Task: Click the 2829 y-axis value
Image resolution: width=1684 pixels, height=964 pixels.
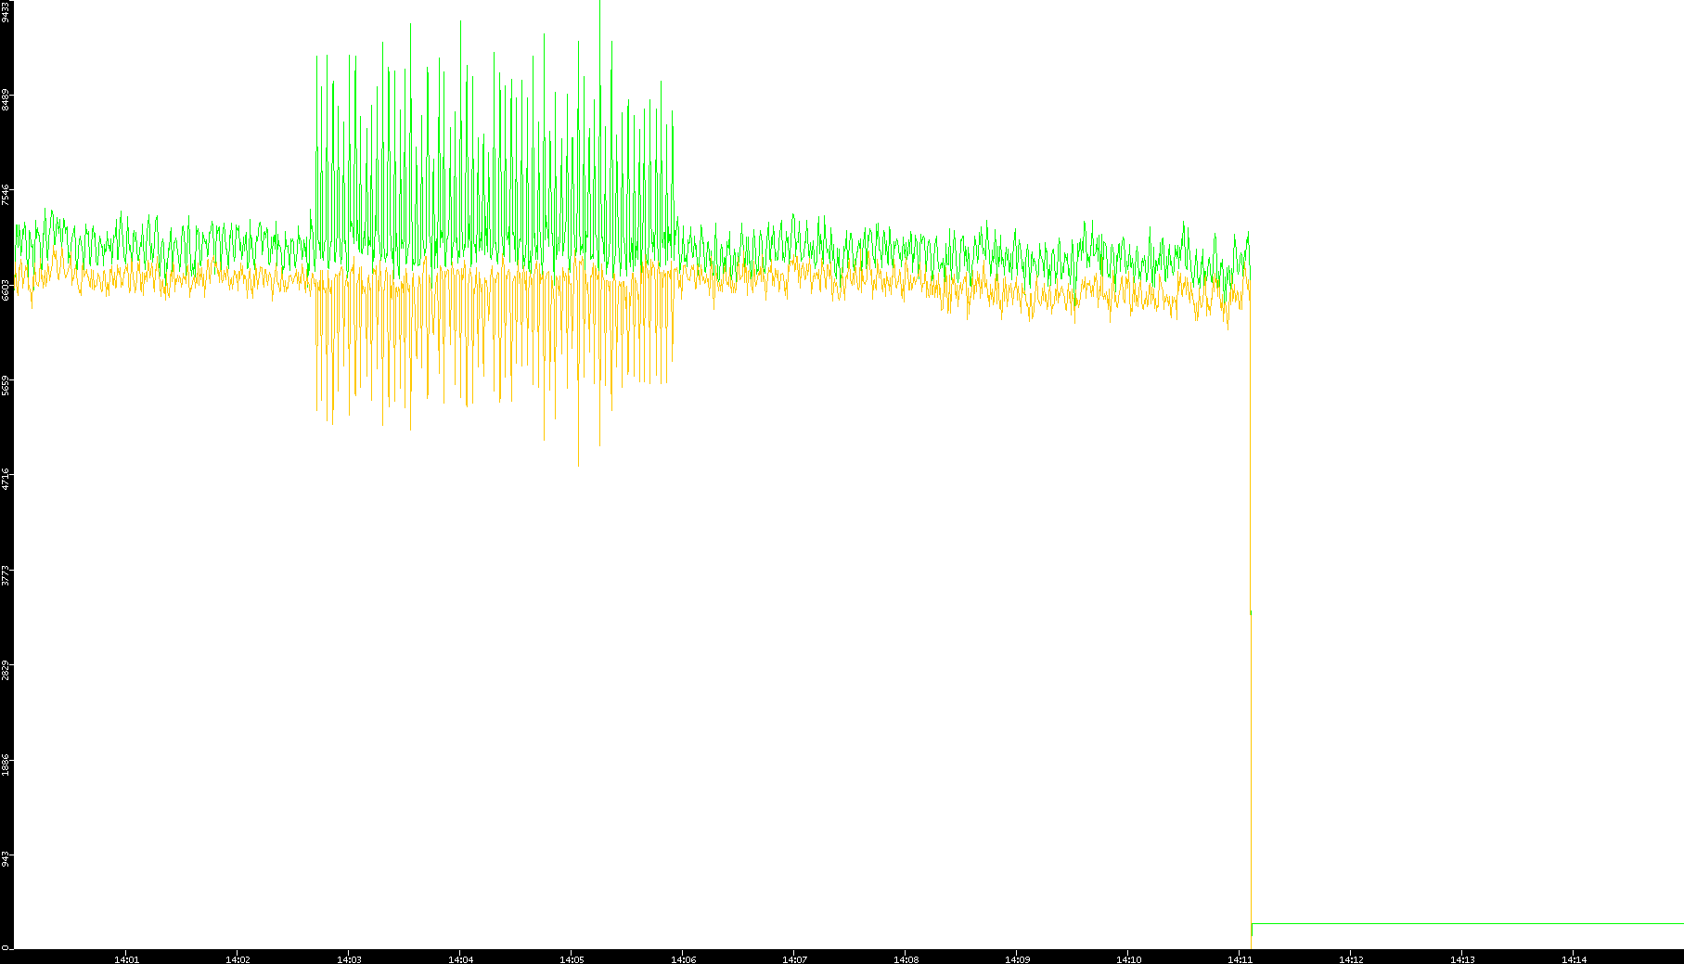Action: click(6, 670)
